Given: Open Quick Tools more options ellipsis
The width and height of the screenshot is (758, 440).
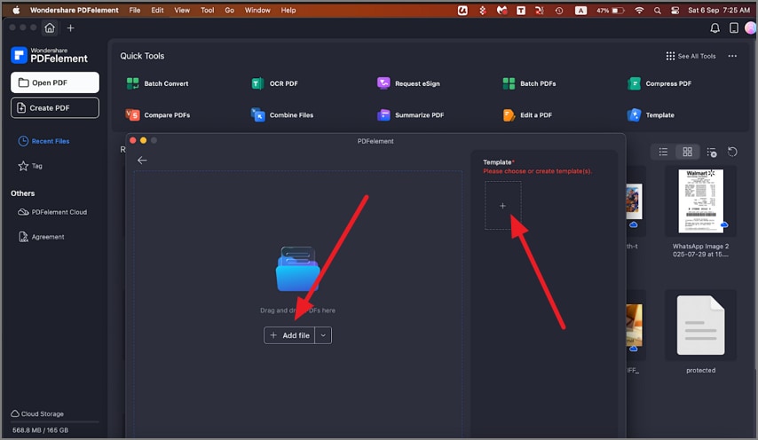Looking at the screenshot, I should 732,56.
